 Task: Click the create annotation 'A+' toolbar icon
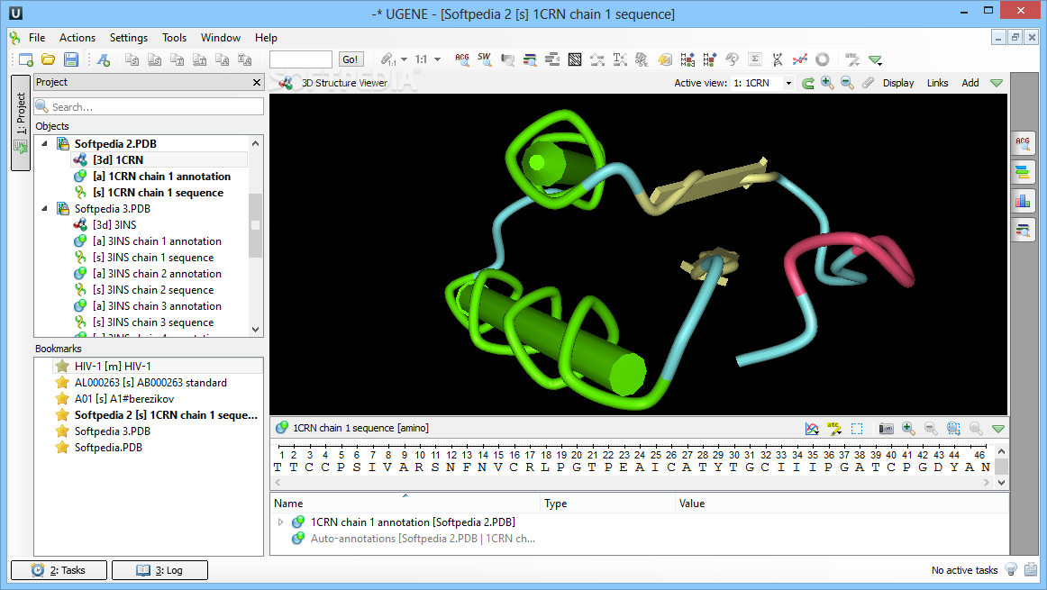coord(104,59)
